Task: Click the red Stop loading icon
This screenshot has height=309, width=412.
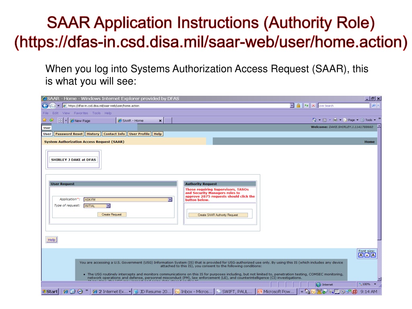Action: (313, 106)
